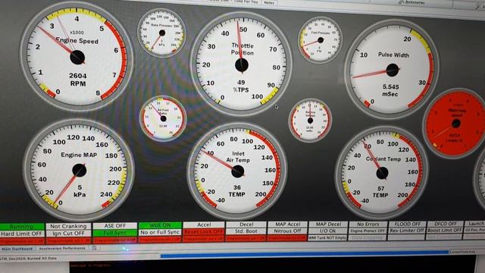
Task: Select the small Air Fuel Ratio gauge
Action: pos(163,118)
